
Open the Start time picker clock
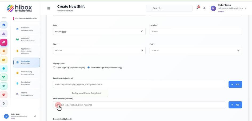(x=142, y=50)
